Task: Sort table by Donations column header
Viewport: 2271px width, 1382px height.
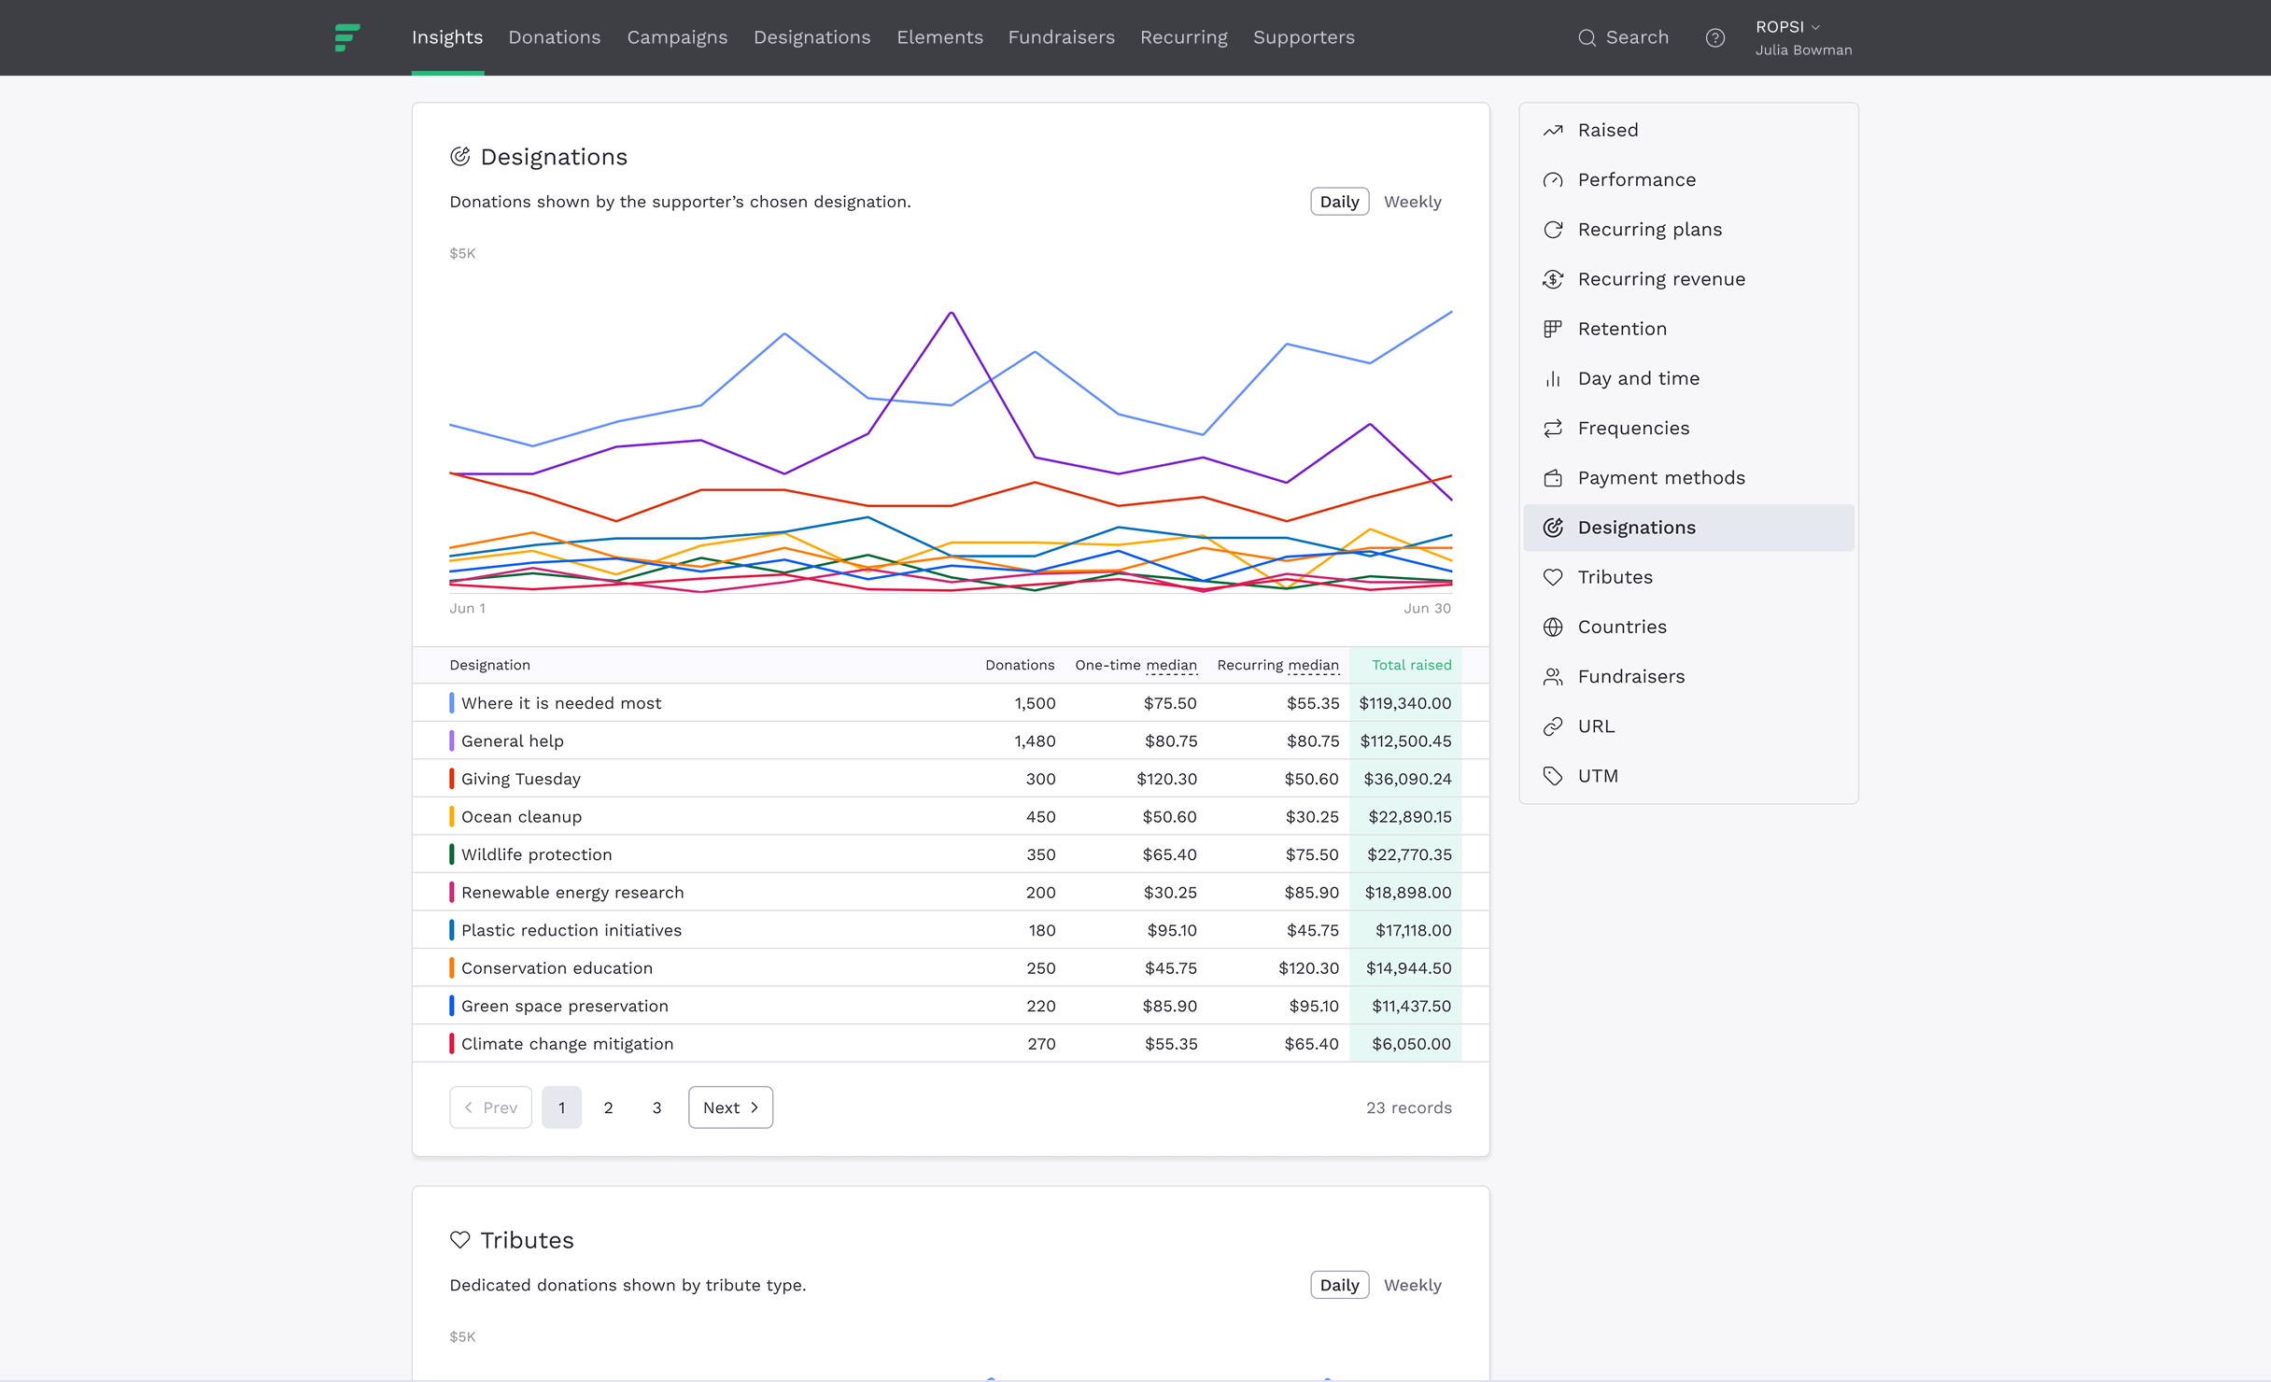Action: click(x=1019, y=665)
